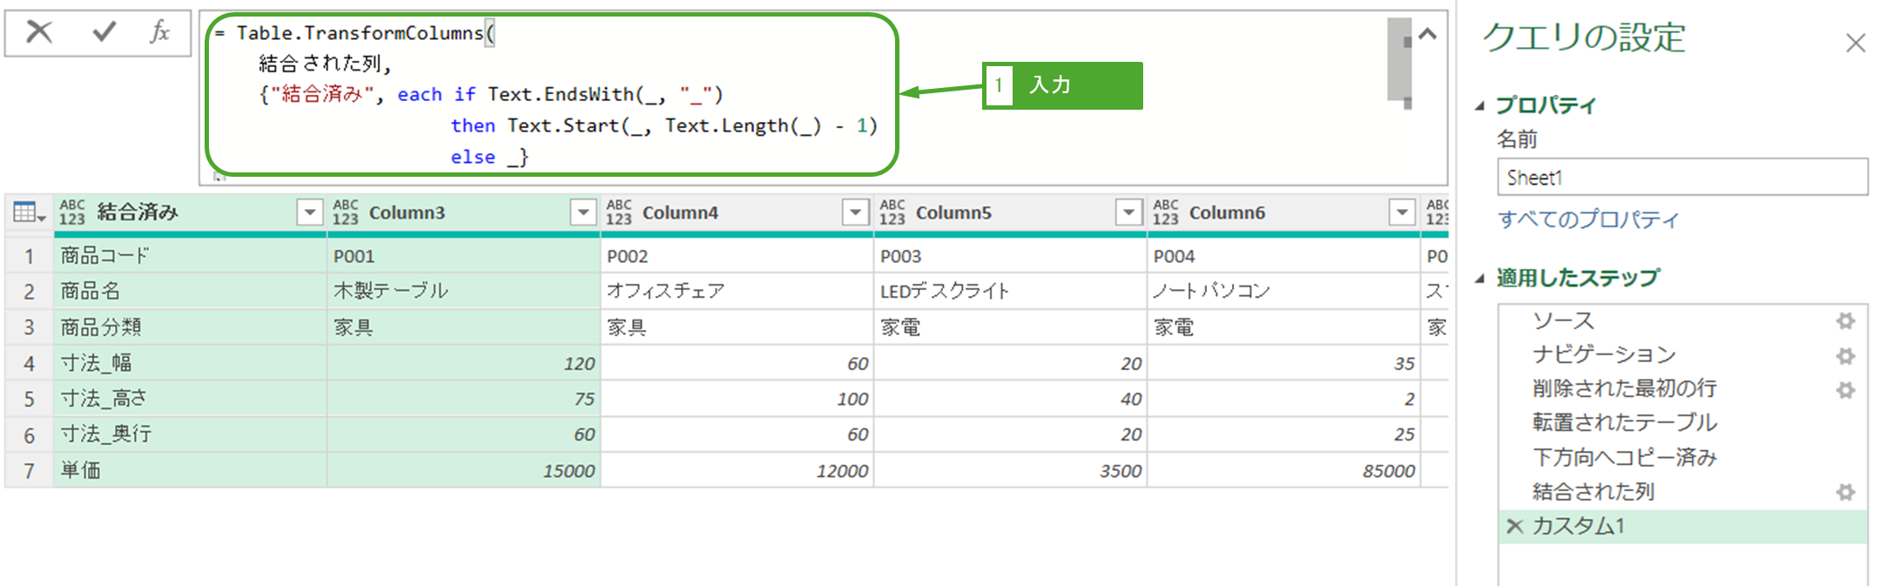
Task: Close the クエリの設定 pane
Action: point(1855,44)
